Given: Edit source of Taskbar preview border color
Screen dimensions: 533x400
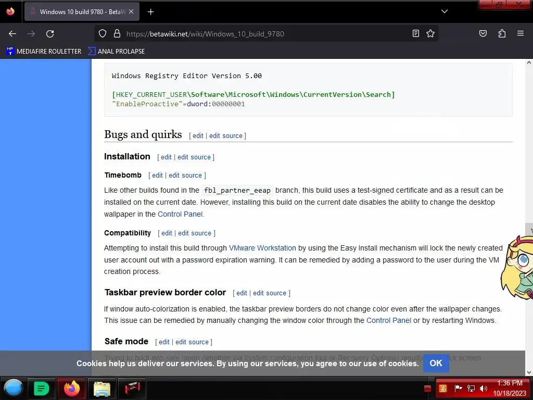Looking at the screenshot, I should click(x=270, y=293).
